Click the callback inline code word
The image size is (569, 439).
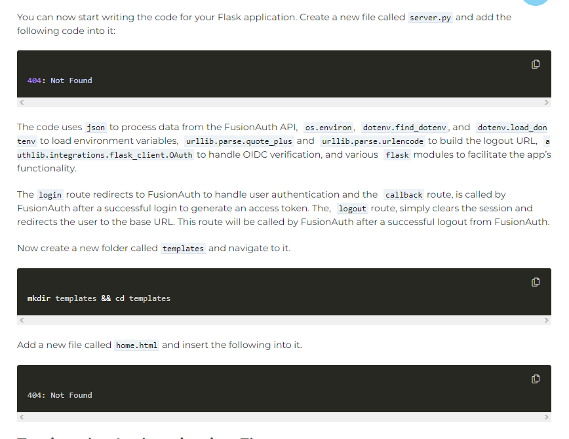(404, 195)
